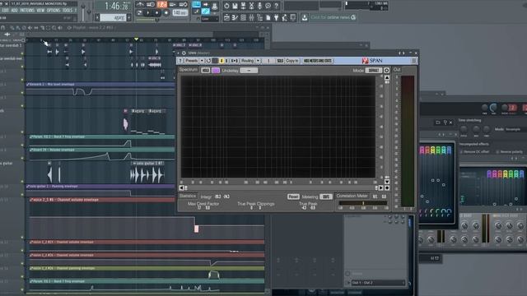The width and height of the screenshot is (527, 296).
Task: Click the statistics Reset button
Action: pyautogui.click(x=293, y=197)
